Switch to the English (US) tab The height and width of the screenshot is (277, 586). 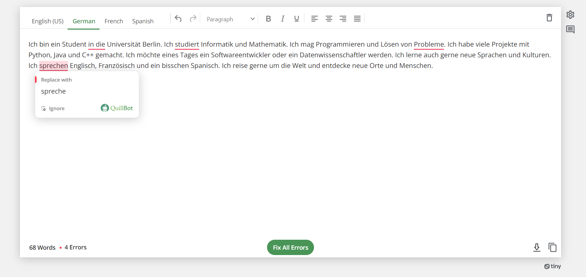[48, 21]
